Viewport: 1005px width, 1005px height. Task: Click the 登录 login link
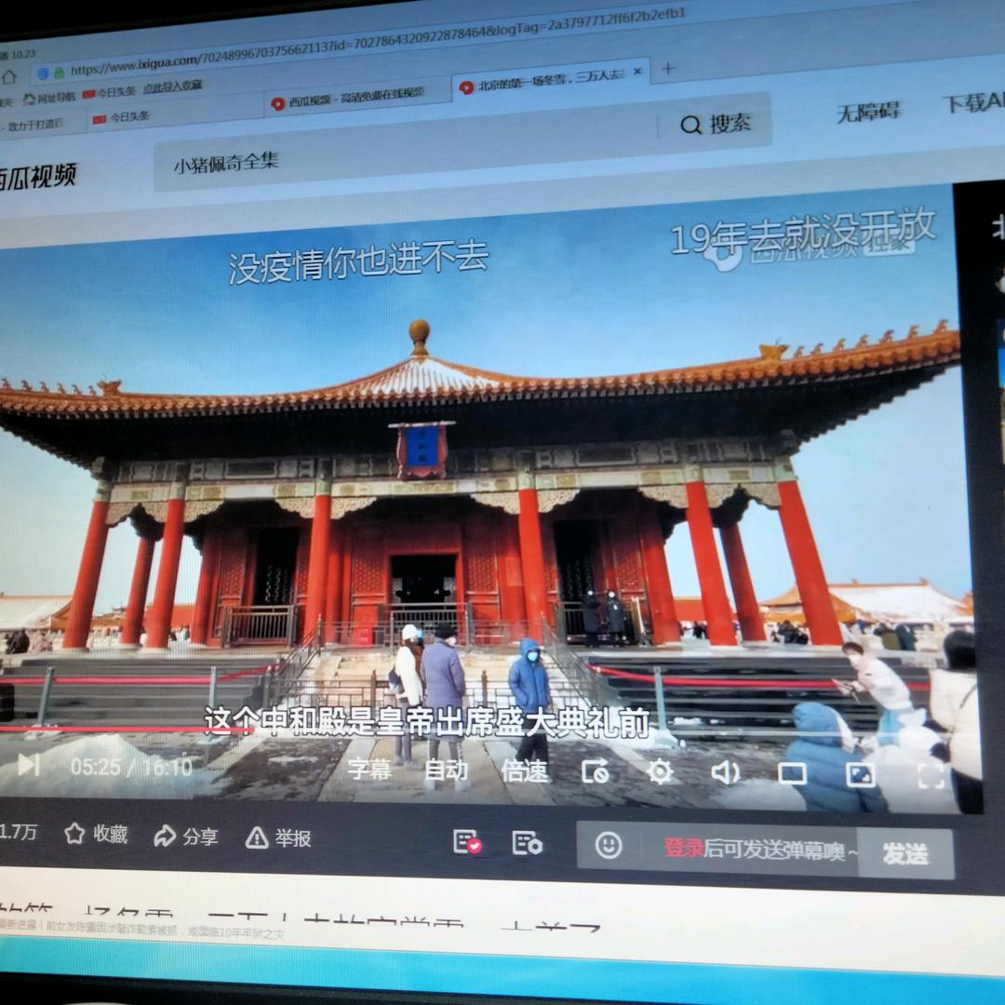click(683, 849)
